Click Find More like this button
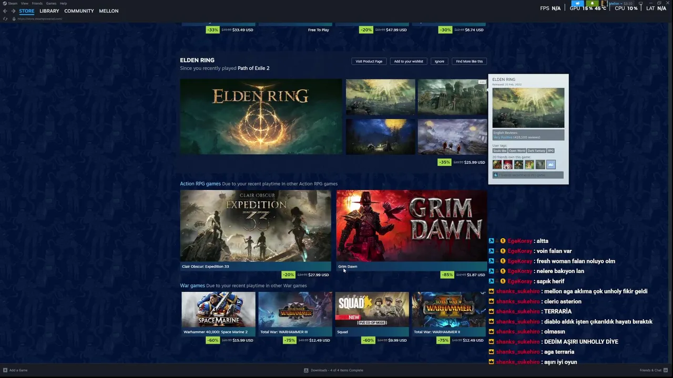Viewport: 673px width, 378px height. 469,61
